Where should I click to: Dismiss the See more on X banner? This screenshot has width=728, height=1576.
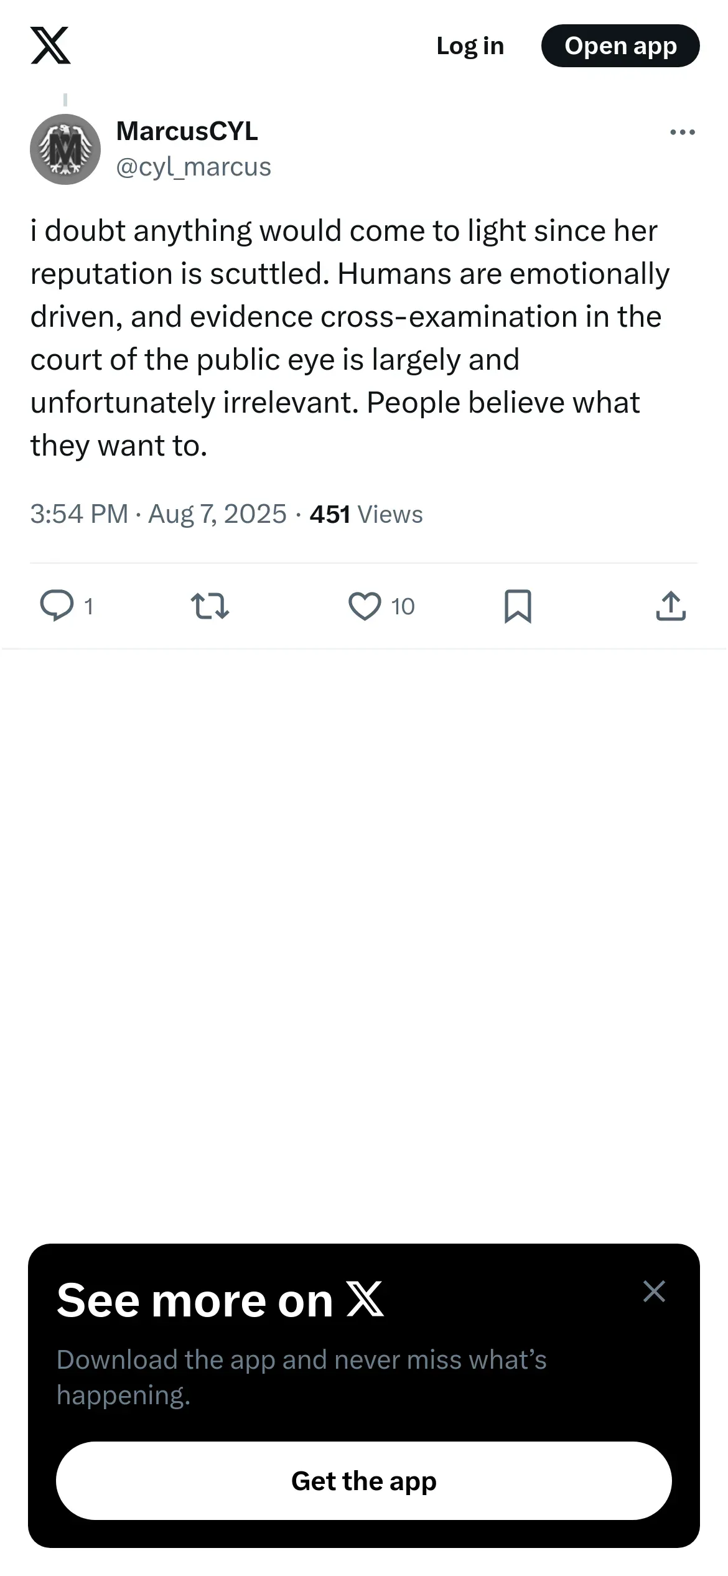pos(654,1292)
